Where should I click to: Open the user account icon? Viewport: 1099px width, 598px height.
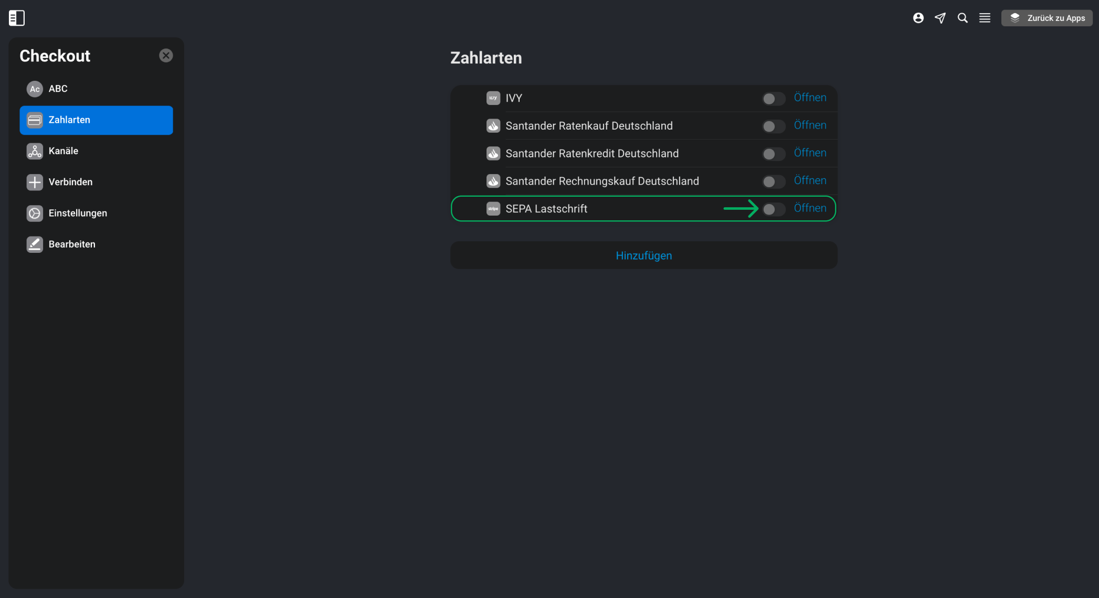click(x=918, y=18)
